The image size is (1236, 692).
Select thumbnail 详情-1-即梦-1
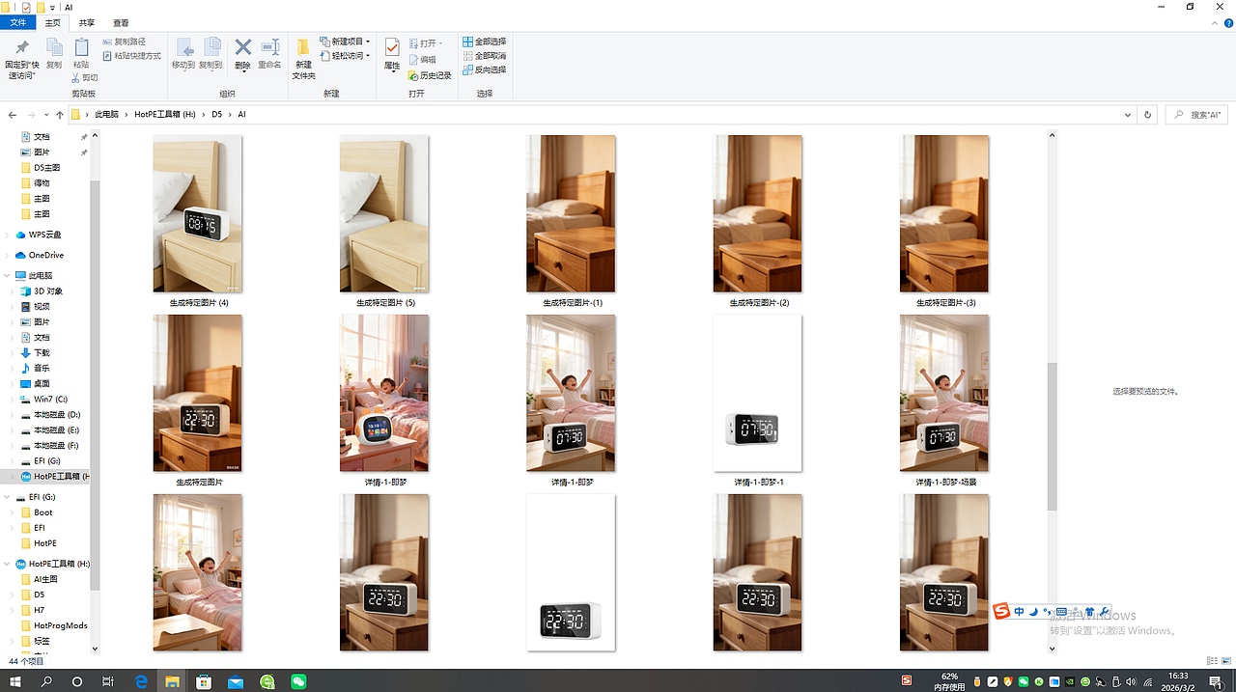click(x=758, y=393)
